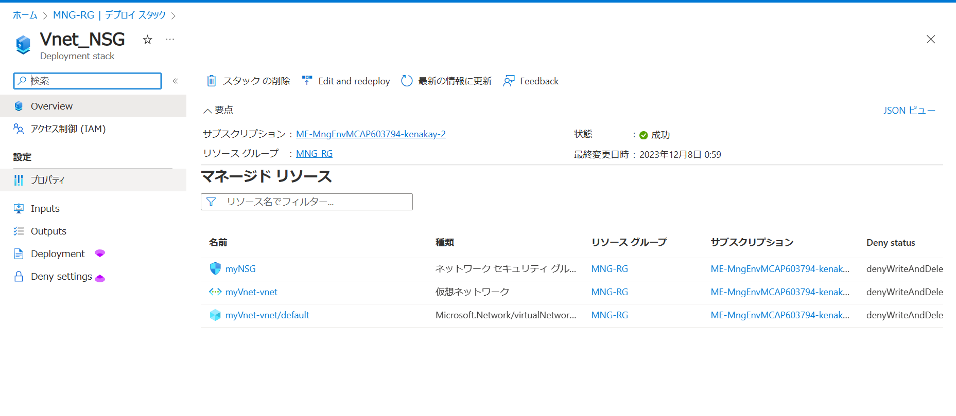Open the Outputs menu item
The image size is (956, 416).
(93, 231)
